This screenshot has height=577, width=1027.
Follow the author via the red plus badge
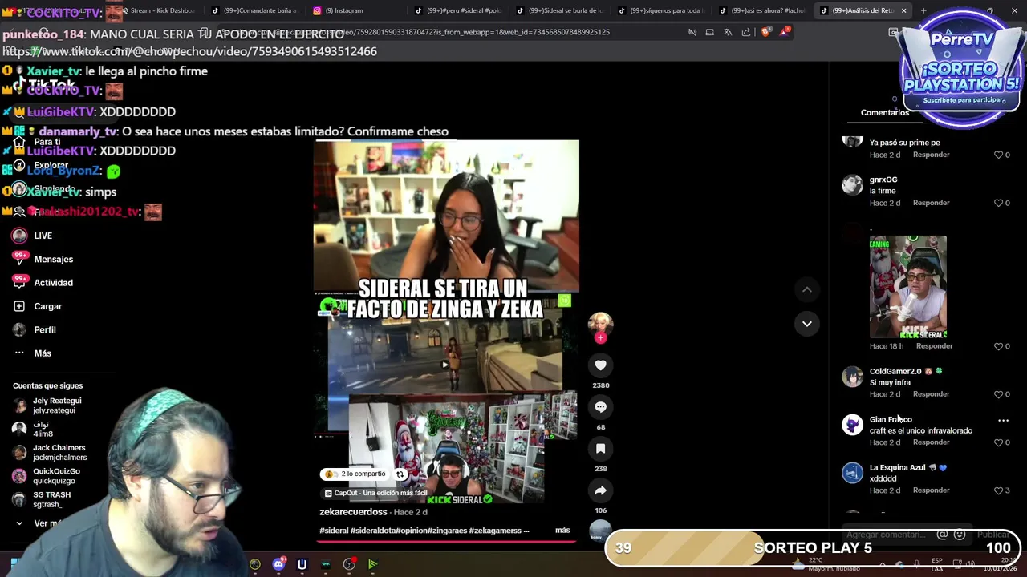pos(600,337)
